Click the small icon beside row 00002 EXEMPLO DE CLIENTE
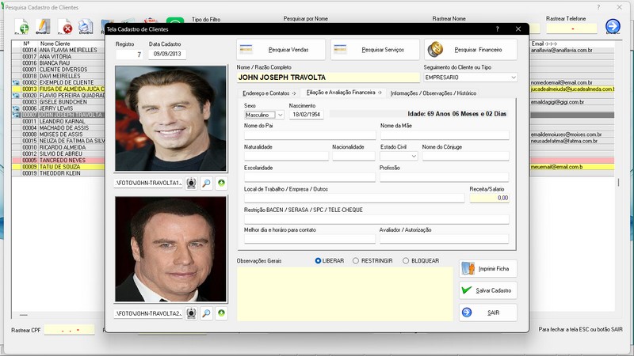This screenshot has width=634, height=356. [16, 82]
